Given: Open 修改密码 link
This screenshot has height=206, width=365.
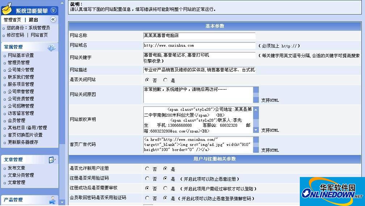Looking at the screenshot, I should pyautogui.click(x=15, y=35).
